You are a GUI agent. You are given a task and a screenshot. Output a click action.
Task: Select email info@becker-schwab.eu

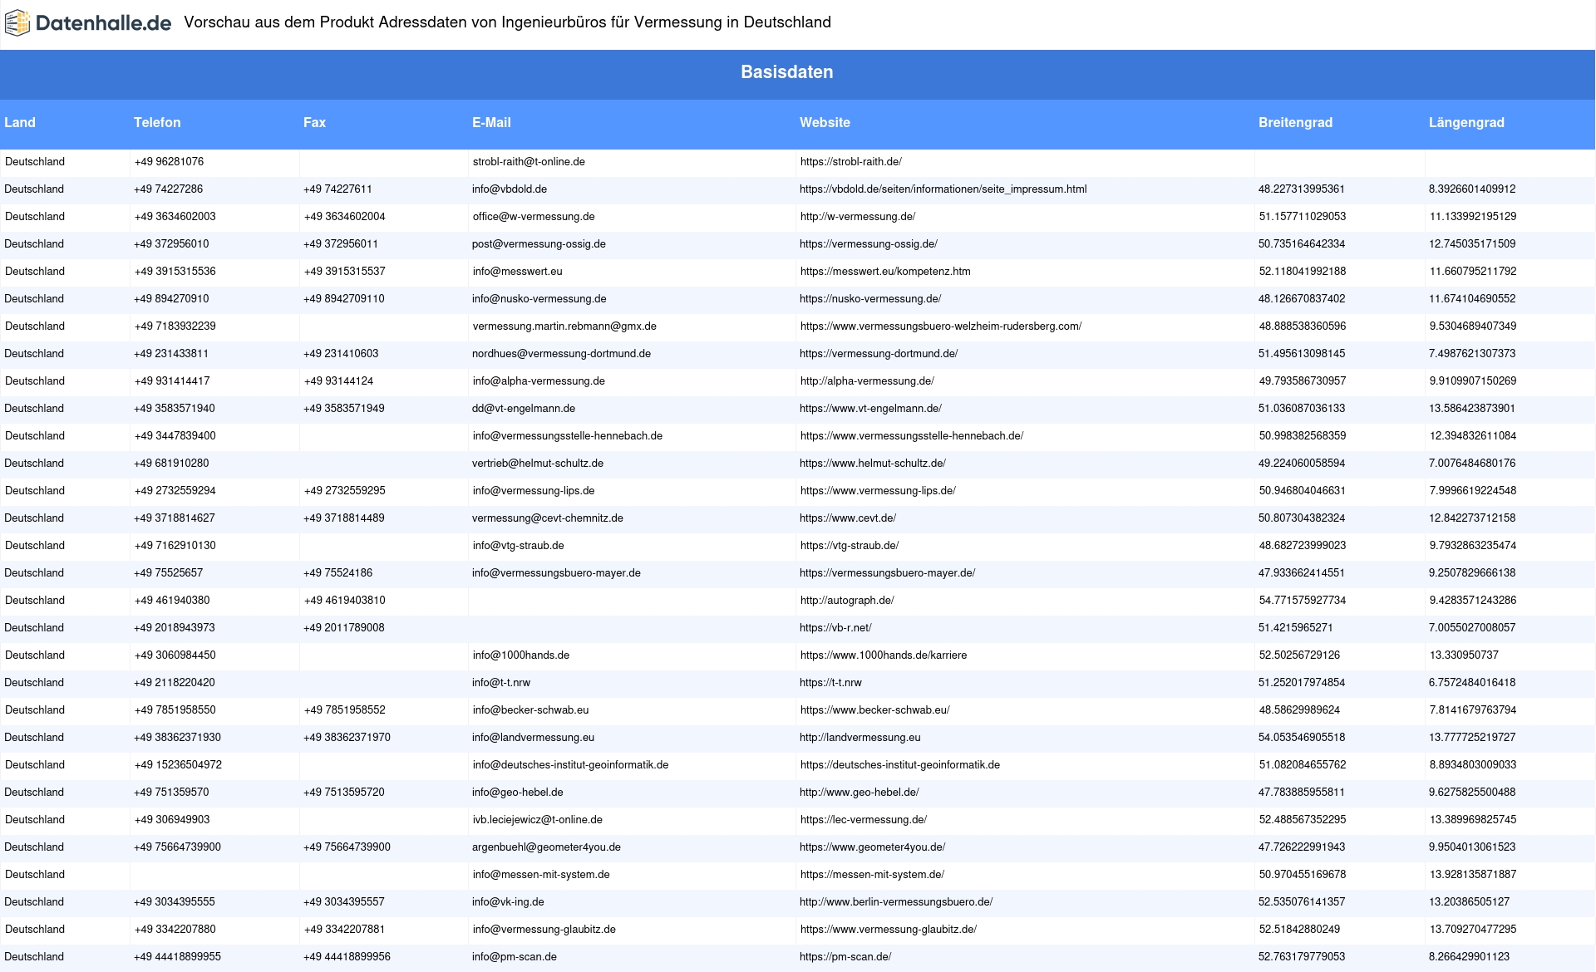(530, 710)
